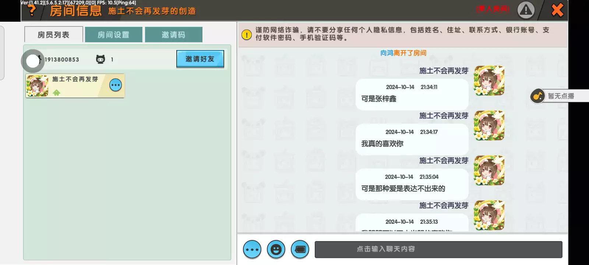Tap the yellow exclamation notice icon
This screenshot has width=589, height=265.
[x=246, y=35]
